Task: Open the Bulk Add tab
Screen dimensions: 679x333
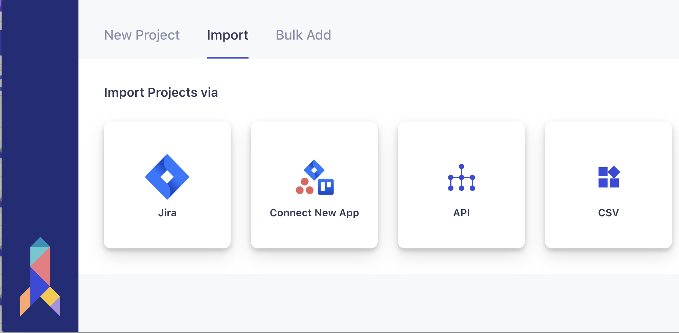Action: pos(303,35)
